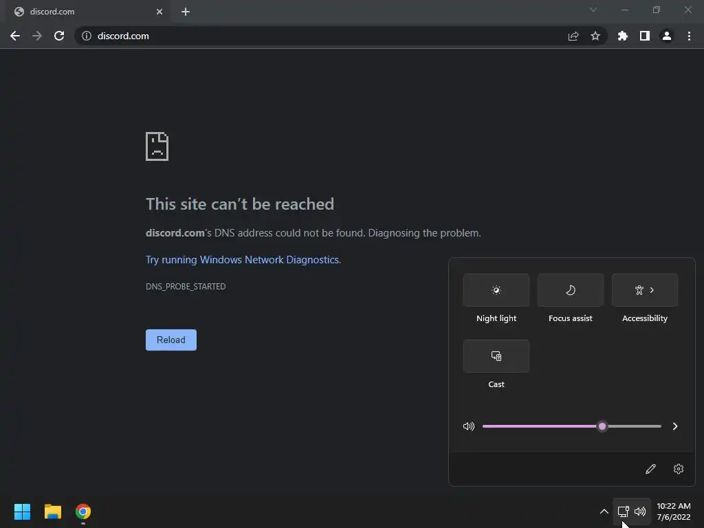The height and width of the screenshot is (528, 704).
Task: Click the Chrome taskbar icon
Action: 83,511
